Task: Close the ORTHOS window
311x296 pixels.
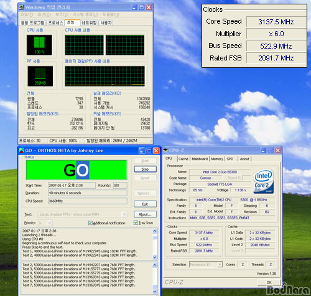Action: (156, 151)
